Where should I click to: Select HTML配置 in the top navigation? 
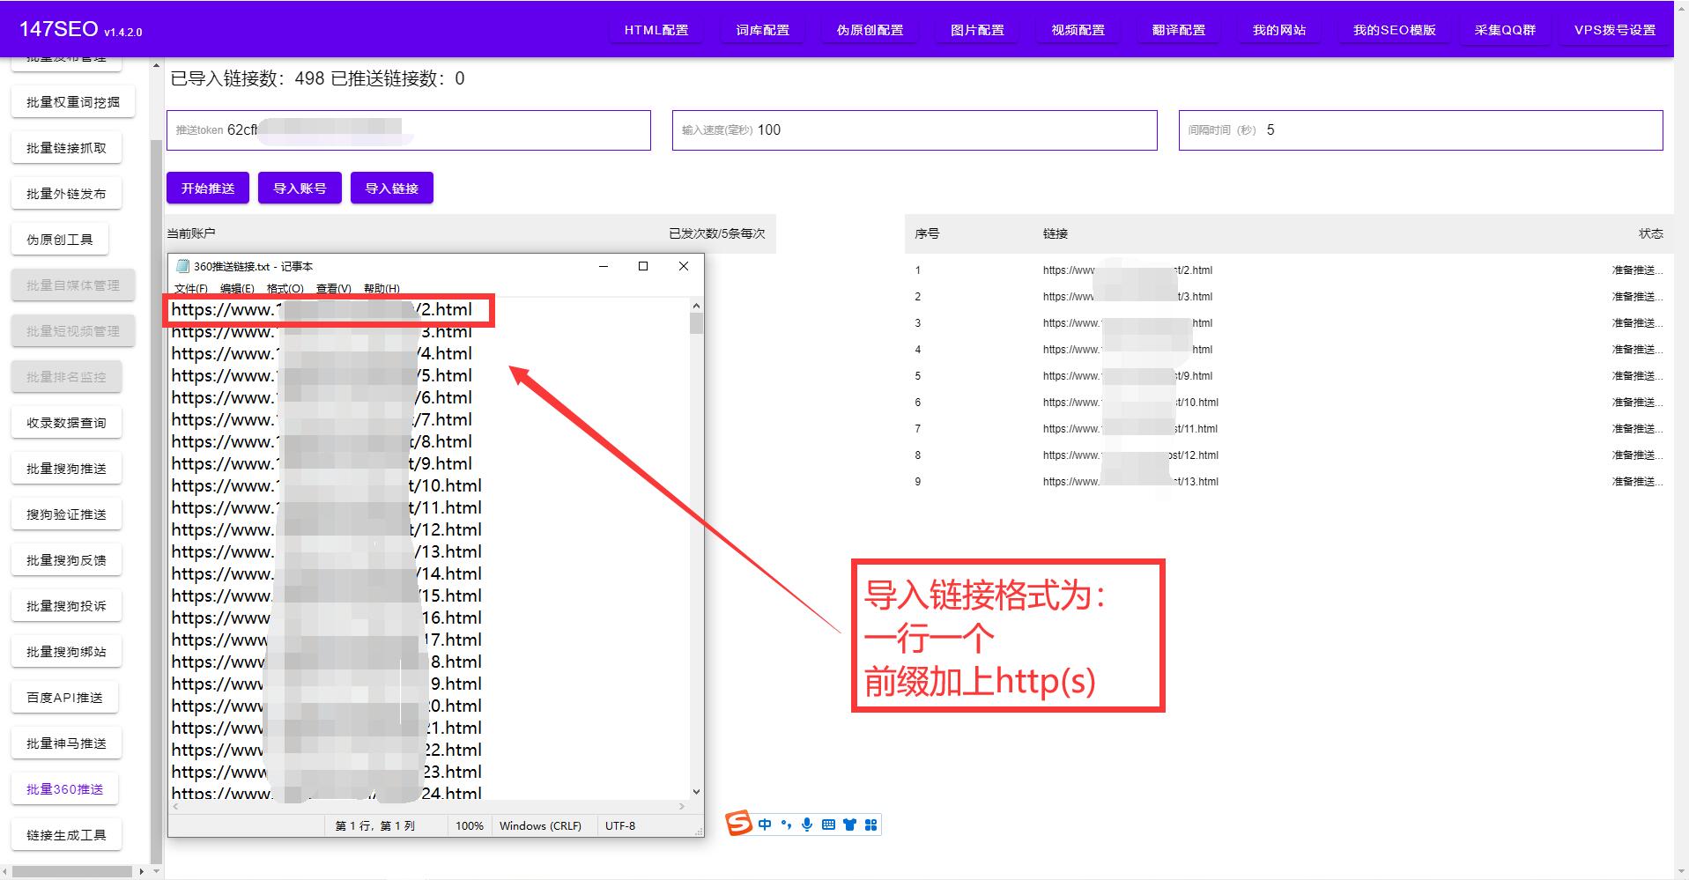coord(656,28)
